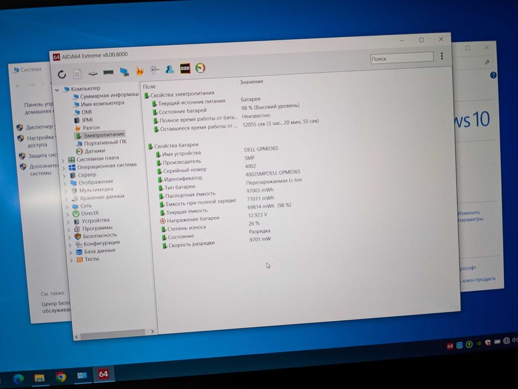Click tree scrollbar right arrow

tap(152, 331)
